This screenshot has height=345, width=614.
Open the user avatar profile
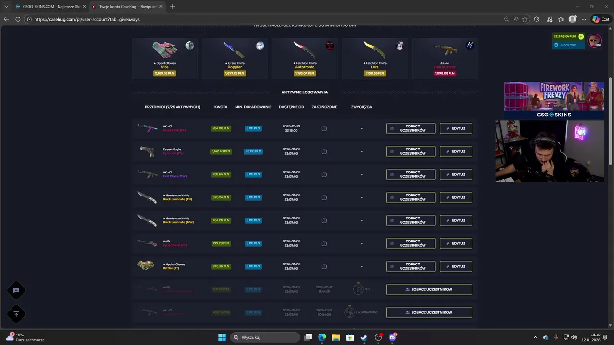pyautogui.click(x=595, y=41)
